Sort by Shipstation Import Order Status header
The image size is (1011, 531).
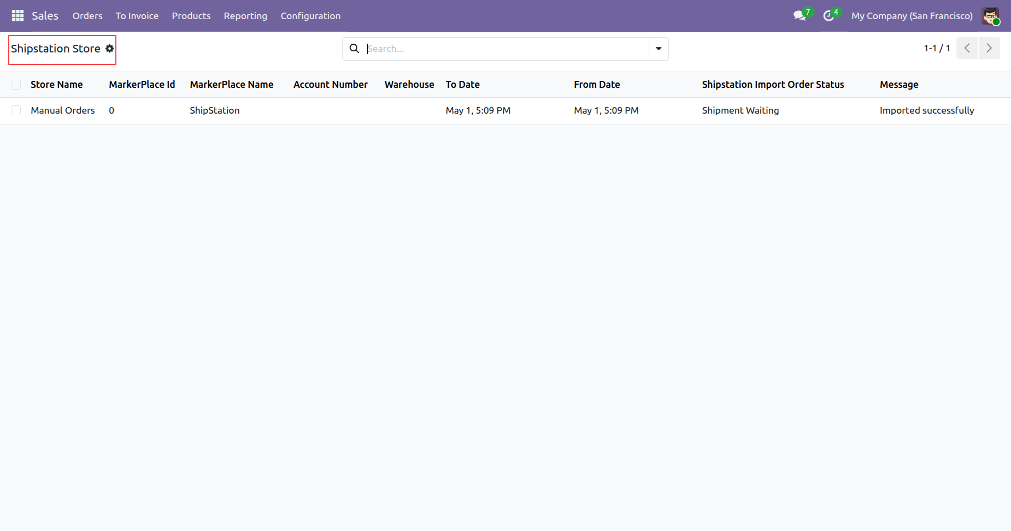(x=773, y=85)
